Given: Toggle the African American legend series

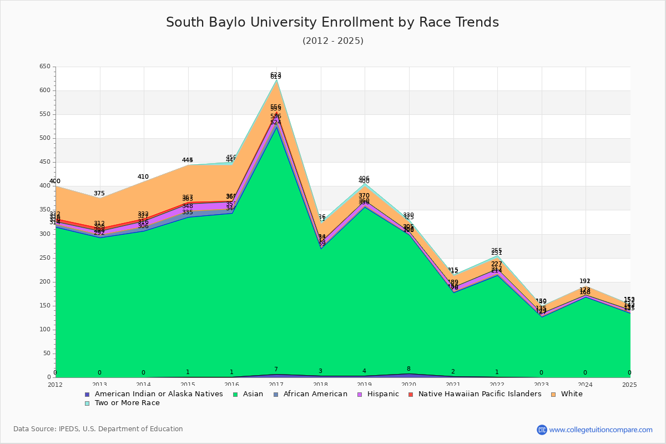Looking at the screenshot, I should coord(310,394).
